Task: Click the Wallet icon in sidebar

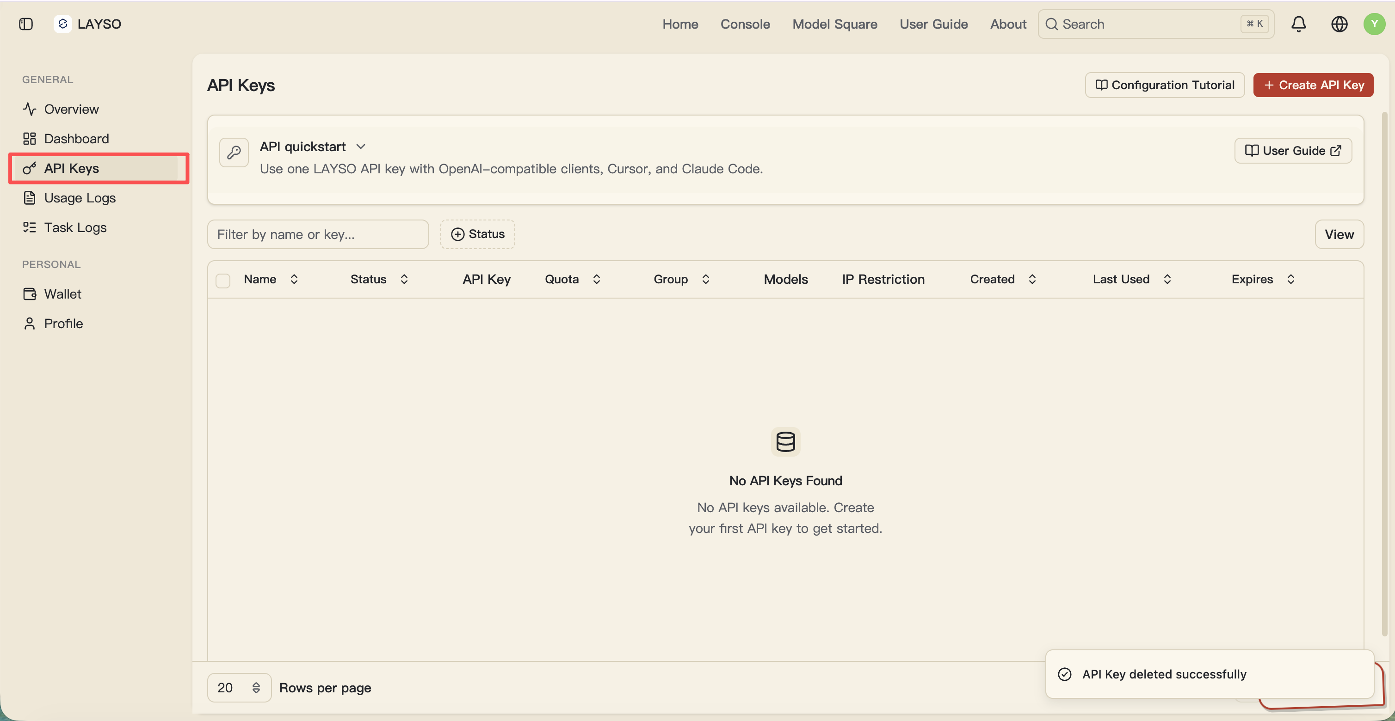Action: 29,294
